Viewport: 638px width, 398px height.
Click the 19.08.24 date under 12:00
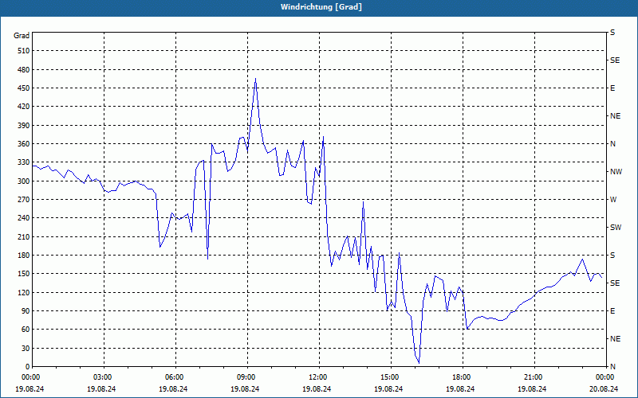317,388
